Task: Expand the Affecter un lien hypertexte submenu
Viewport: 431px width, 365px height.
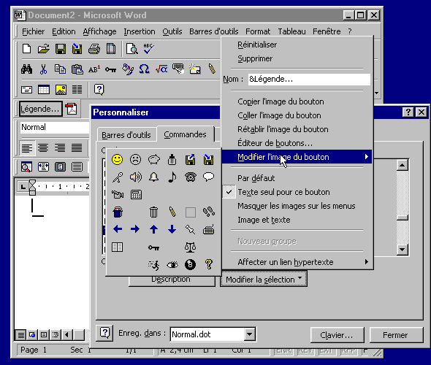Action: pos(297,262)
